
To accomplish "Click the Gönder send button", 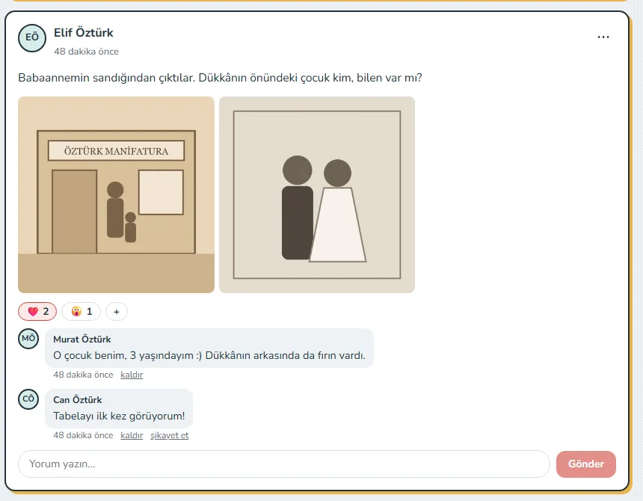I will point(586,464).
